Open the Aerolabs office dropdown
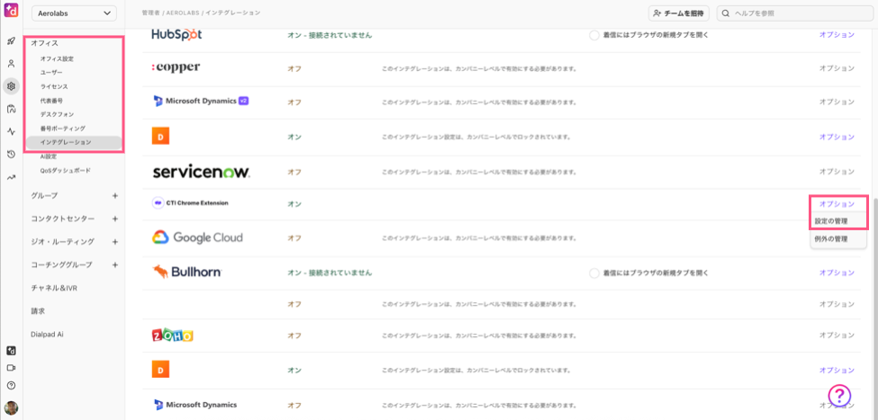Screen dimensions: 878x420 pos(75,13)
